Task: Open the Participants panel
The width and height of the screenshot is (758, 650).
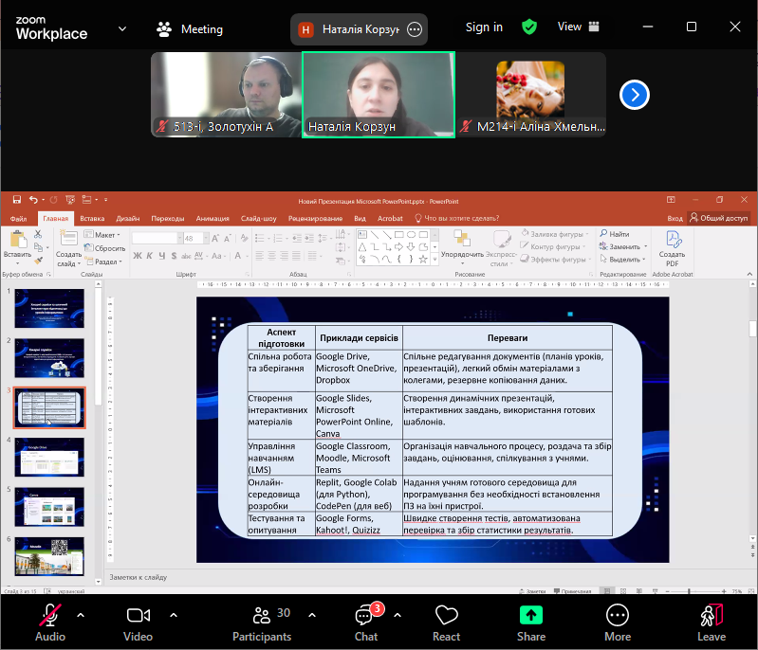Action: pos(262,622)
